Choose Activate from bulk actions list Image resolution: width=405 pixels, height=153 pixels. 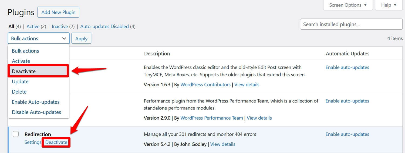(x=21, y=61)
